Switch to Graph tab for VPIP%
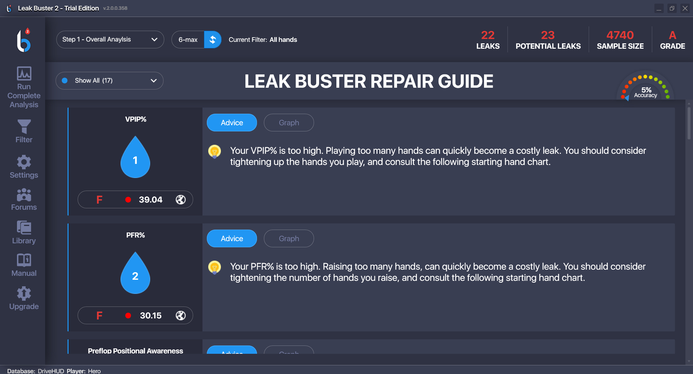Image resolution: width=693 pixels, height=374 pixels. pyautogui.click(x=289, y=123)
